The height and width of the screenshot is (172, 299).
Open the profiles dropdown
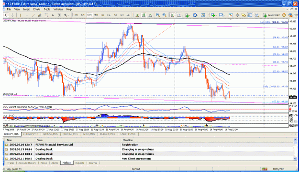[222, 15]
